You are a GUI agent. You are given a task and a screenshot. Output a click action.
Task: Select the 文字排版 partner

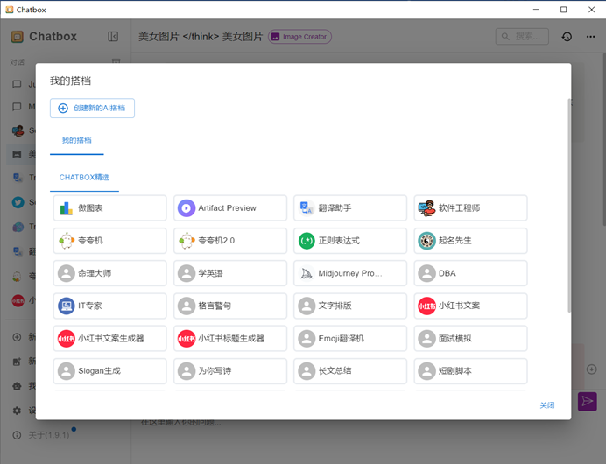click(350, 306)
